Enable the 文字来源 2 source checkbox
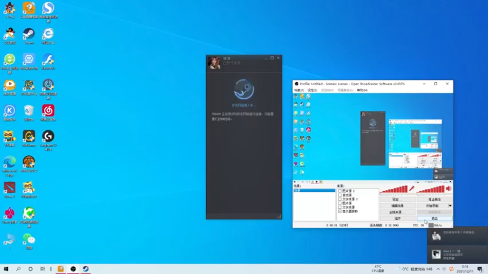 [x=340, y=199]
